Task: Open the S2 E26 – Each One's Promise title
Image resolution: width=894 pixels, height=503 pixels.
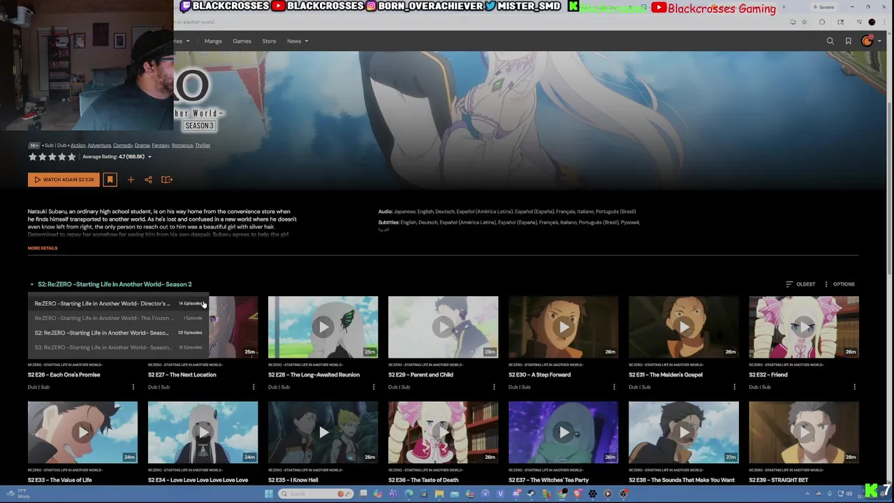Action: [64, 375]
